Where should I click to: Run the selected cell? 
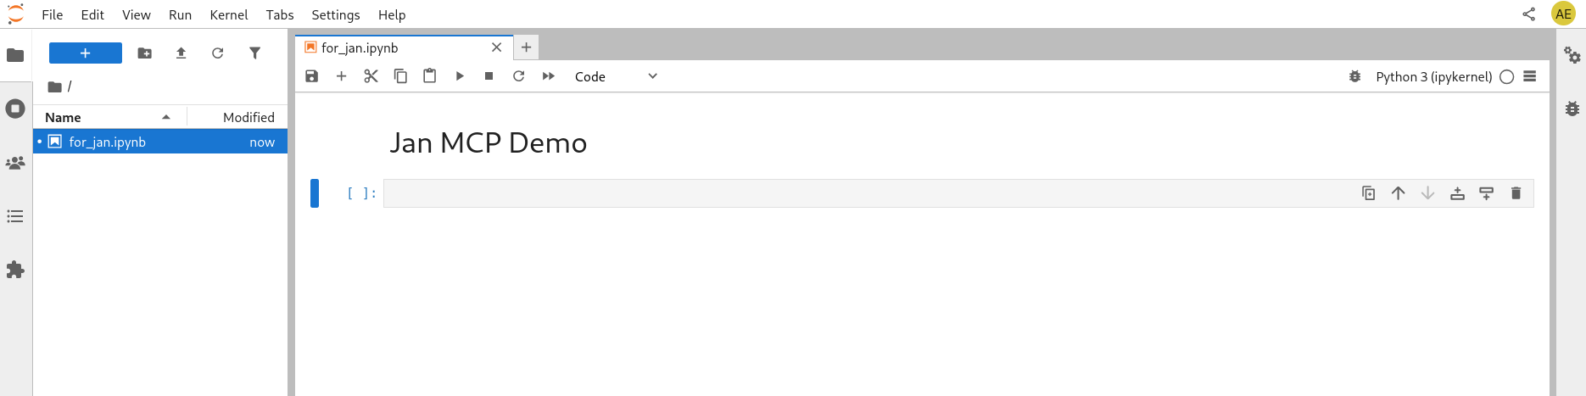tap(460, 76)
